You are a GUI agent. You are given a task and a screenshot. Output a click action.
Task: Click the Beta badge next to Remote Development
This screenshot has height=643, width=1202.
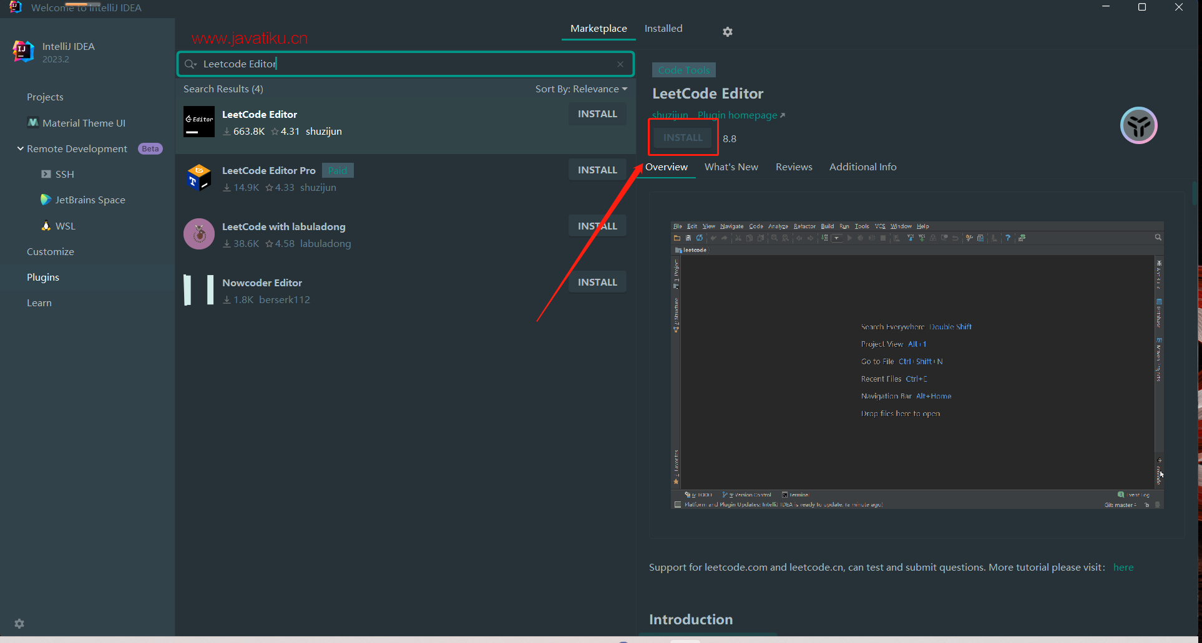(x=150, y=149)
